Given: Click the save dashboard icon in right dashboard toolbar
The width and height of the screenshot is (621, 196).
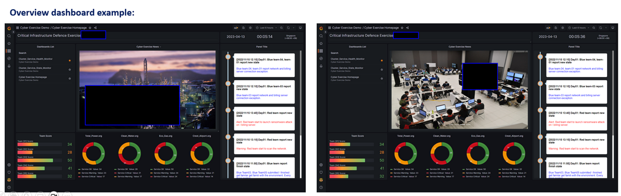Looking at the screenshot, I should (556, 28).
